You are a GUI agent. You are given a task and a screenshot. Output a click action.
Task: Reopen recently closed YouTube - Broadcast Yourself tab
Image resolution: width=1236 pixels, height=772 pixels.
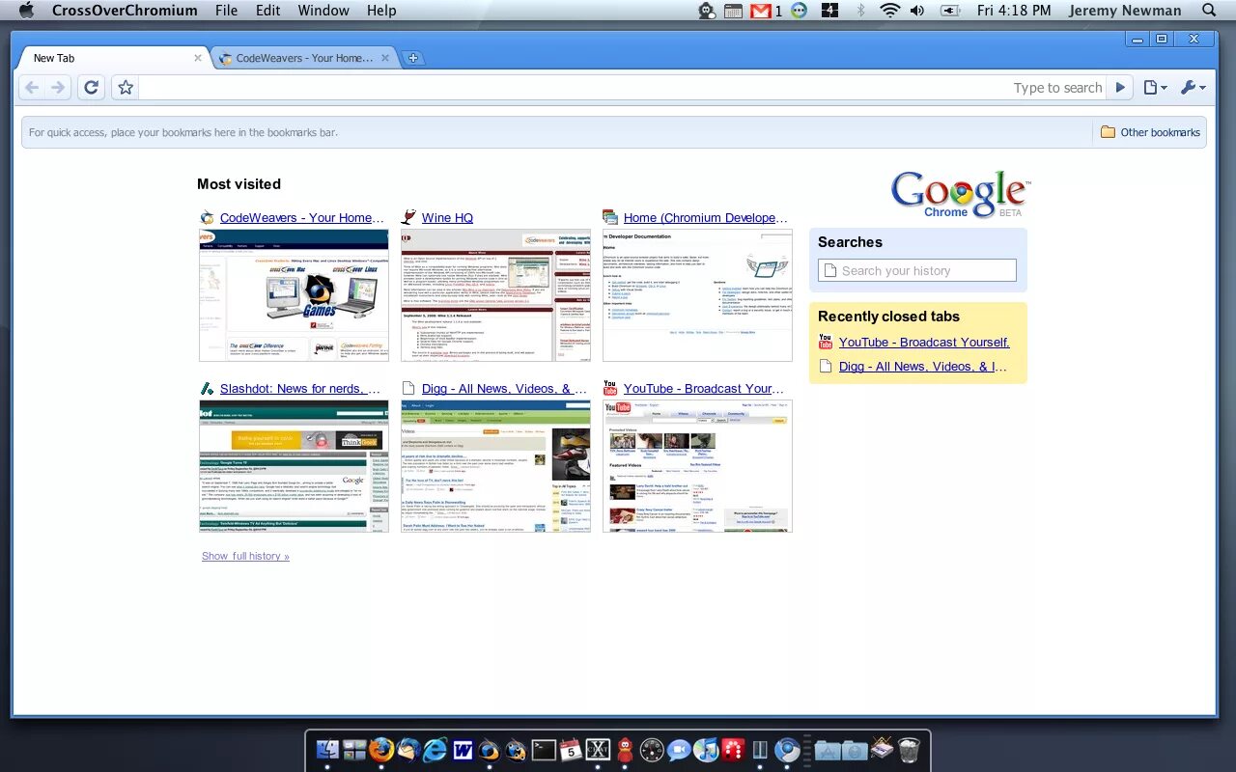[924, 343]
